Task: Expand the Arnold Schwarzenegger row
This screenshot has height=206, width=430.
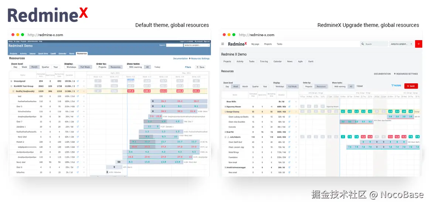Action: [225, 167]
